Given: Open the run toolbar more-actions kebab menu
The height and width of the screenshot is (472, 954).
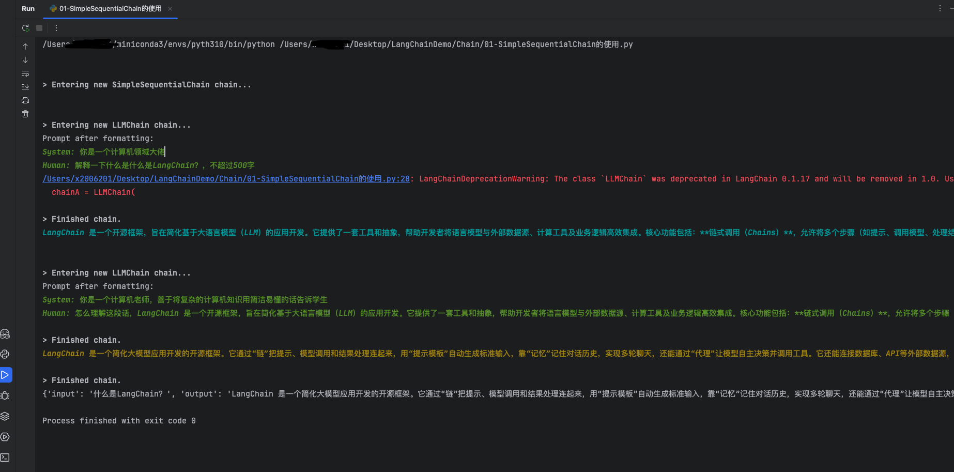Looking at the screenshot, I should (56, 28).
